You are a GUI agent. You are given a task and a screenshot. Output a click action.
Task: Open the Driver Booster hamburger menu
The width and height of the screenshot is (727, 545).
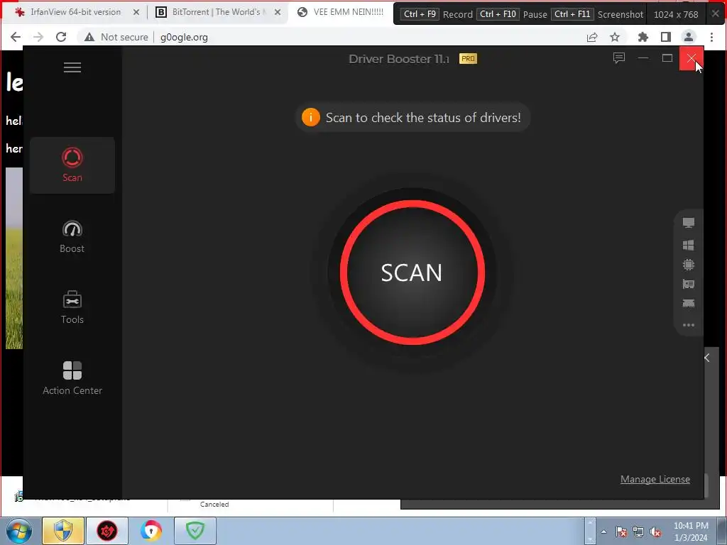[72, 67]
